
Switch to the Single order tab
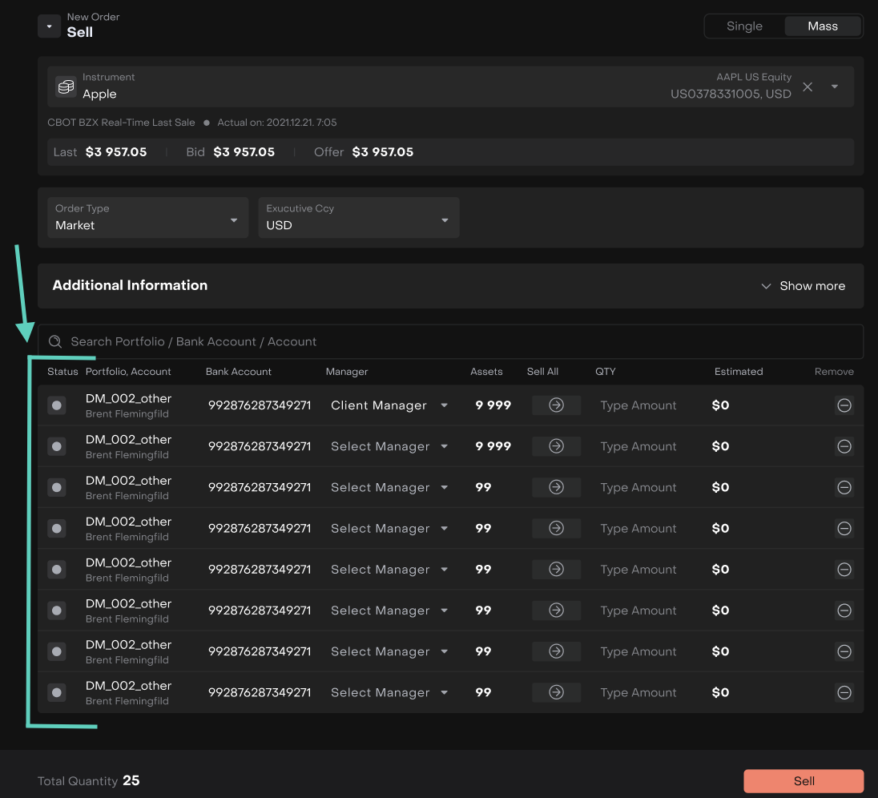tap(744, 26)
